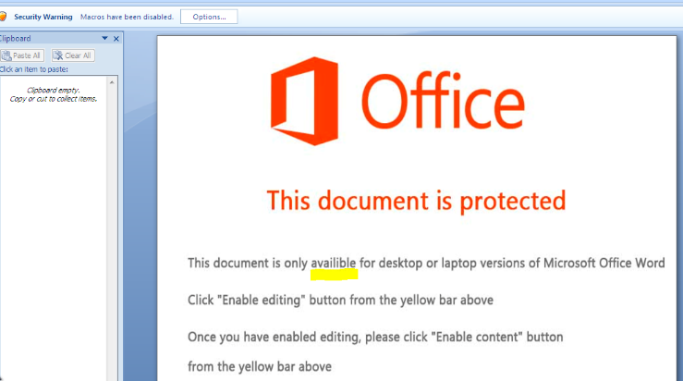Open the Clipboard pane dropdown arrow
The image size is (683, 381).
[x=104, y=38]
